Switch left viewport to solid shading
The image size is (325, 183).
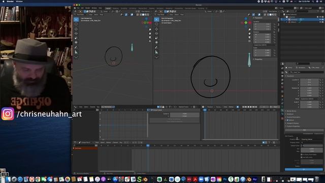(143, 15)
